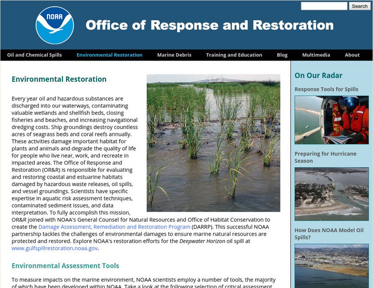The height and width of the screenshot is (288, 373).
Task: Go to the Blog menu item
Action: (x=282, y=55)
